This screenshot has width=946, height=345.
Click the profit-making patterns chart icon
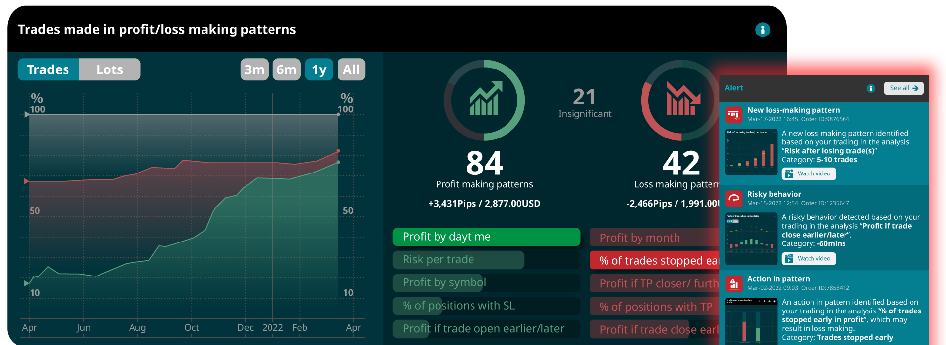click(484, 100)
